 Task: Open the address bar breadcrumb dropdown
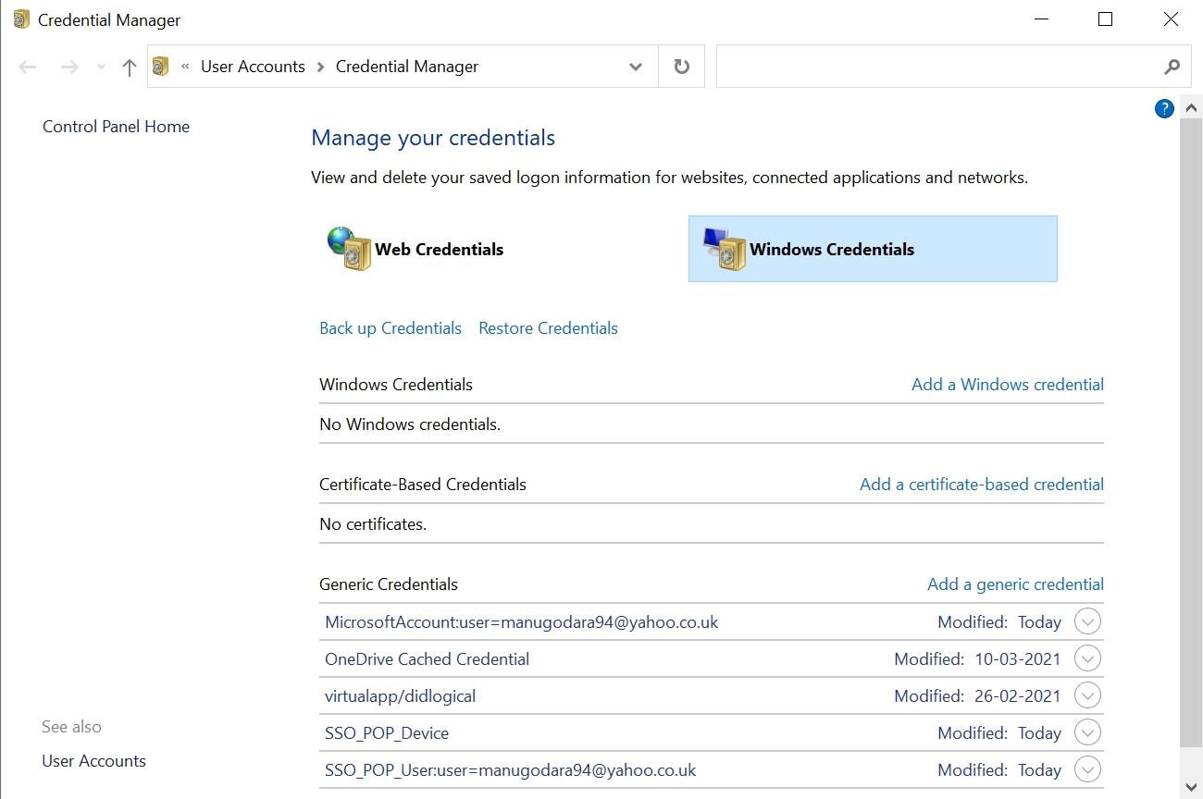635,67
